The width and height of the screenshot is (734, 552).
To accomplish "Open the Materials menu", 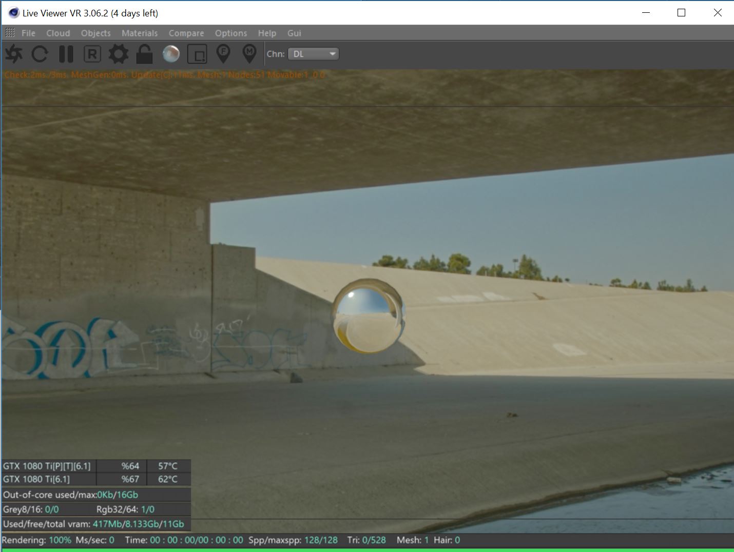I will tap(140, 33).
